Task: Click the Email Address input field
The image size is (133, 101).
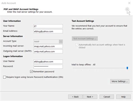Action: pyautogui.click(x=48, y=32)
